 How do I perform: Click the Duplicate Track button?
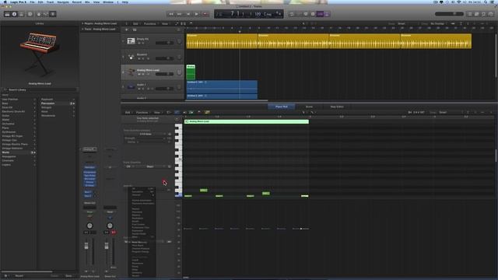(x=135, y=30)
